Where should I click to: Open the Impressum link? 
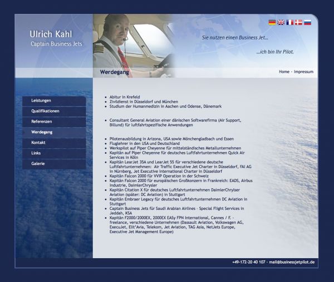point(303,72)
